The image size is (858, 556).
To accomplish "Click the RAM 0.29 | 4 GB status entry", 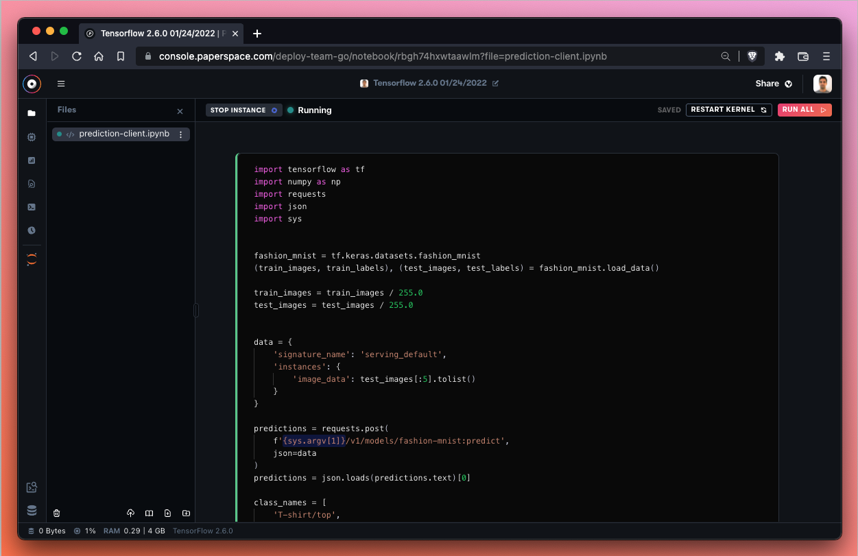I will tap(134, 531).
